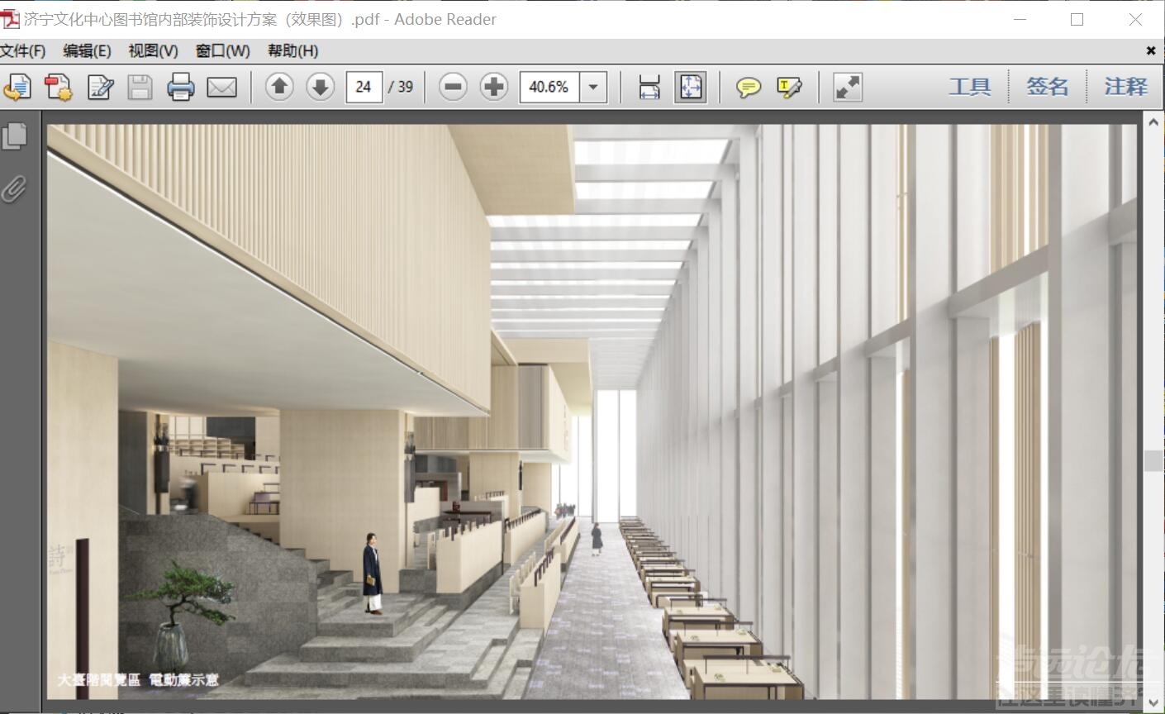Switch to read mode expand icon
The width and height of the screenshot is (1165, 714).
click(x=848, y=87)
